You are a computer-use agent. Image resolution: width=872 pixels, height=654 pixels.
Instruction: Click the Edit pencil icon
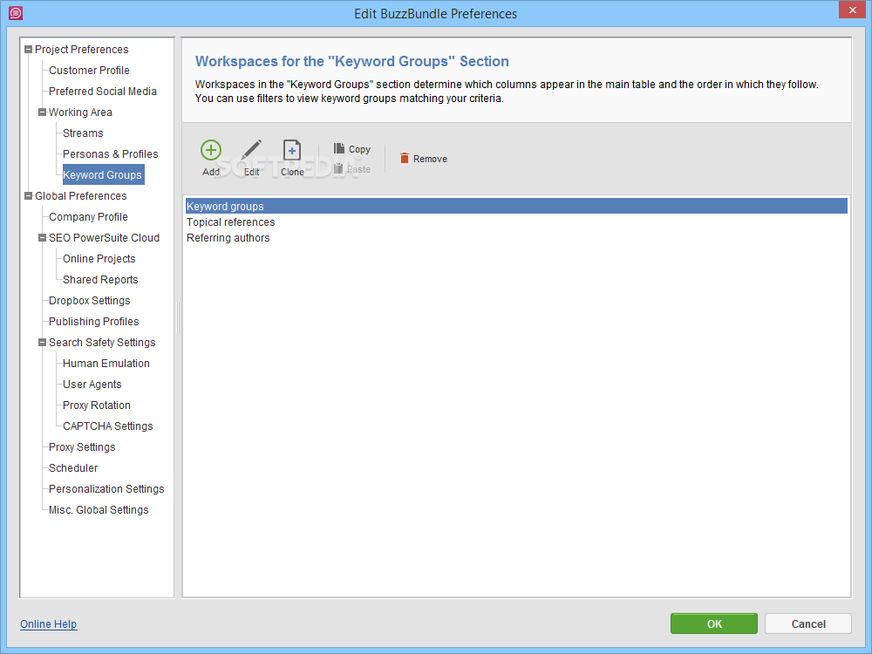pos(251,150)
